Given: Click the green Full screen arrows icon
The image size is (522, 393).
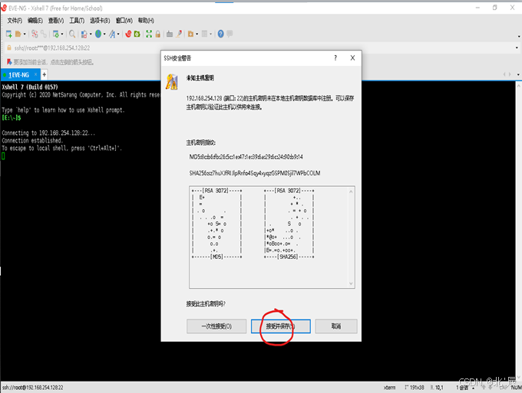Looking at the screenshot, I should [x=149, y=34].
